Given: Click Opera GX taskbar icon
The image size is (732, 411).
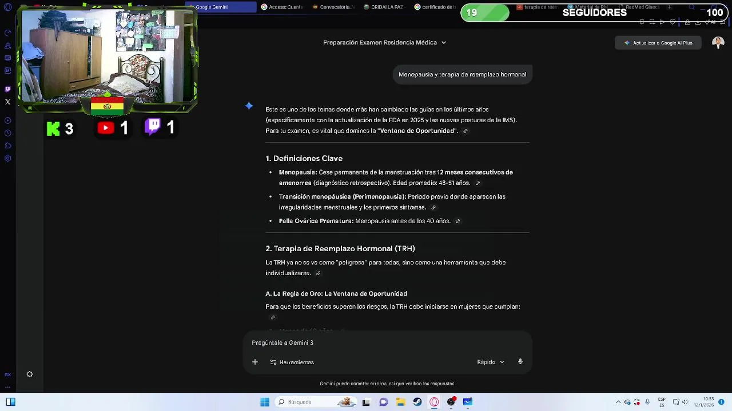Looking at the screenshot, I should pos(434,402).
